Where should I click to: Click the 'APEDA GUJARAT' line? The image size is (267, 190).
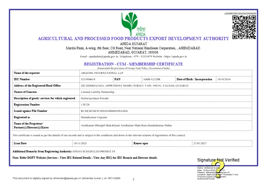pyautogui.click(x=133, y=44)
